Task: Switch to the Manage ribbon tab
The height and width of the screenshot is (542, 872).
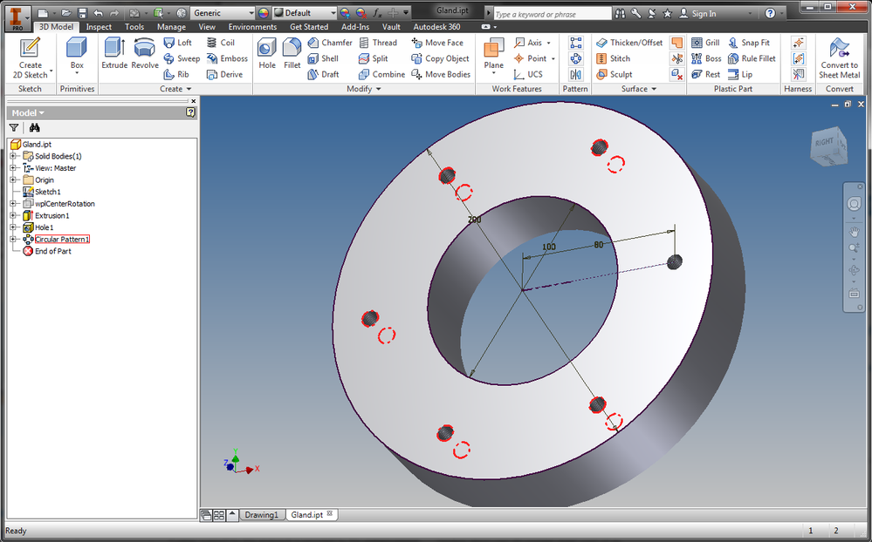Action: [x=171, y=27]
